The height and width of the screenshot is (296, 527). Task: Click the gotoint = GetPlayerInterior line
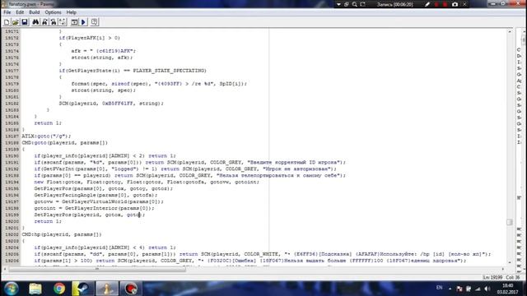click(x=94, y=208)
